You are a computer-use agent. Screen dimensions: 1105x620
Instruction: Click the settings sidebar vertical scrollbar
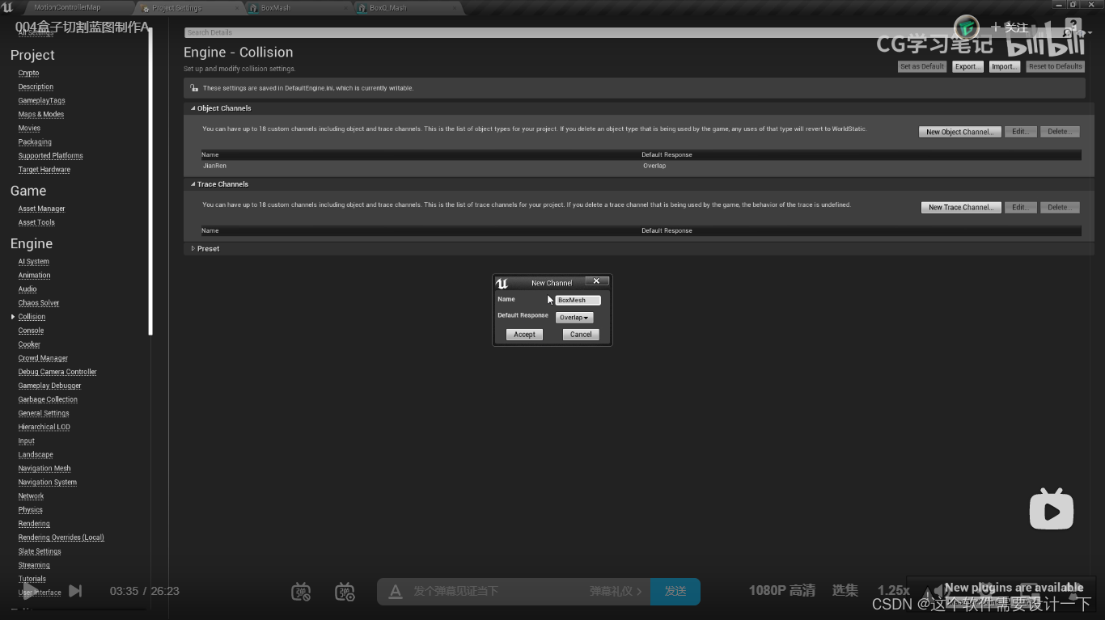(x=150, y=182)
